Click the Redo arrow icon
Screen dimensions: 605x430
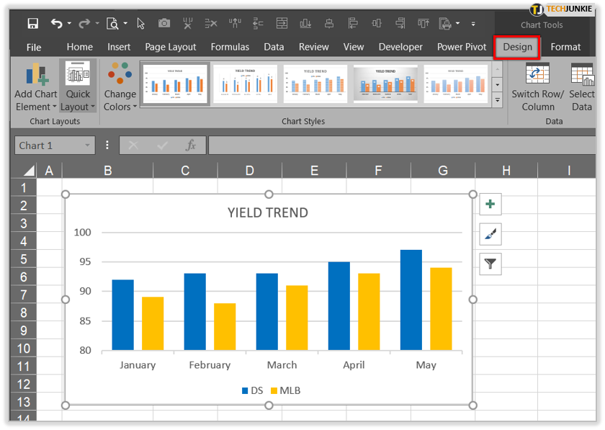(x=84, y=24)
